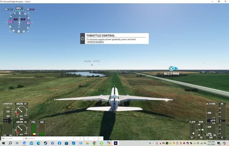Screen dimensions: 229x146
Task: Click the Steam icon in system tray
Action: pos(188,143)
